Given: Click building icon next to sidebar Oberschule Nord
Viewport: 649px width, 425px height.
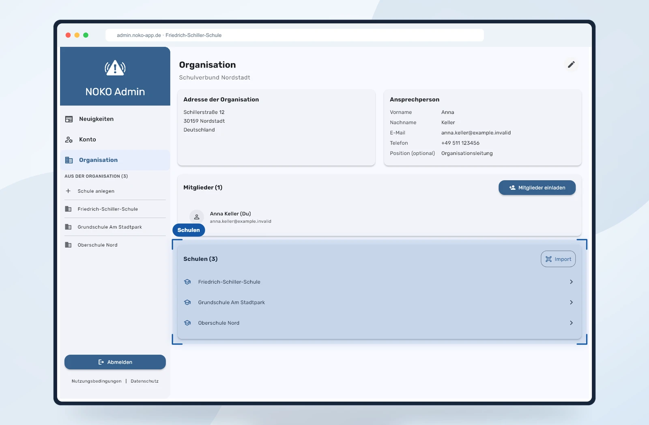Looking at the screenshot, I should click(x=68, y=245).
